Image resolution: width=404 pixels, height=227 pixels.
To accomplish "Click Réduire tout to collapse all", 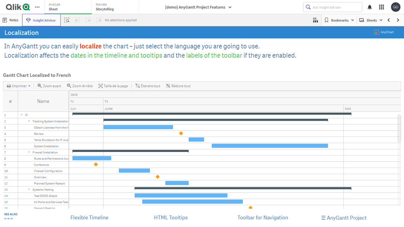I will pos(178,86).
